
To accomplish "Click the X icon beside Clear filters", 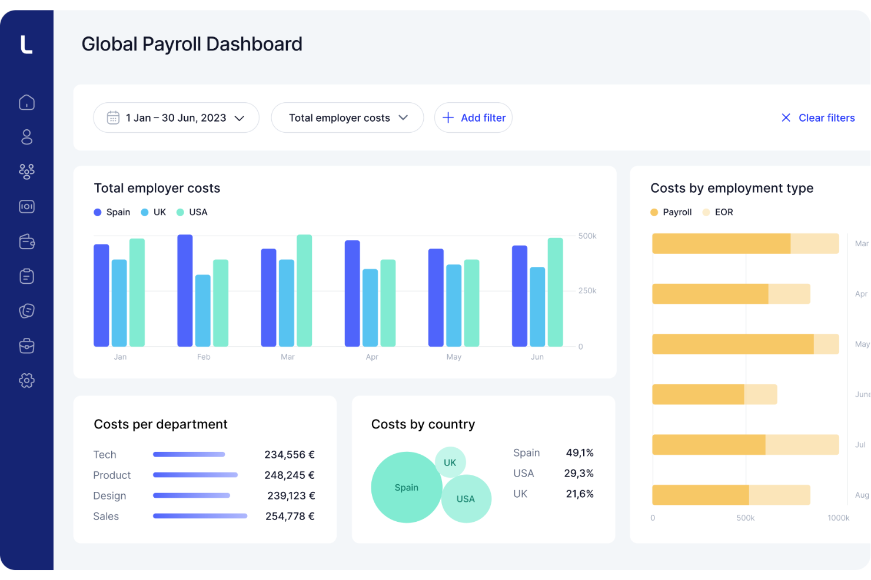I will click(786, 118).
